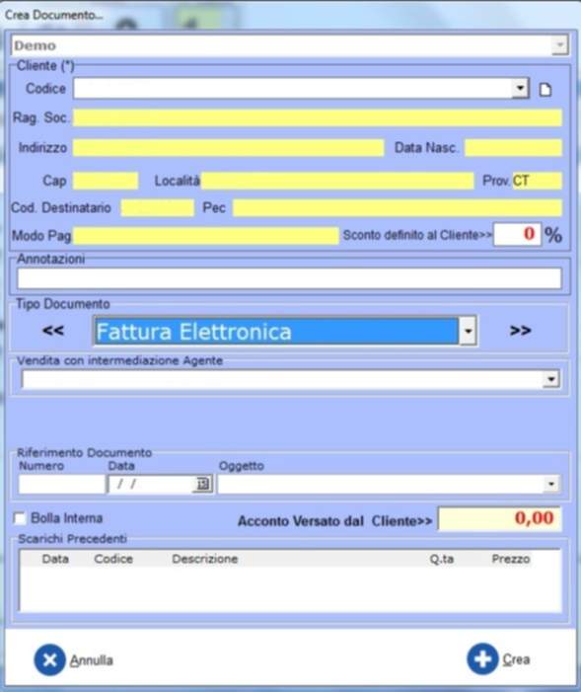Click the blue plus Crea icon

pyautogui.click(x=482, y=658)
